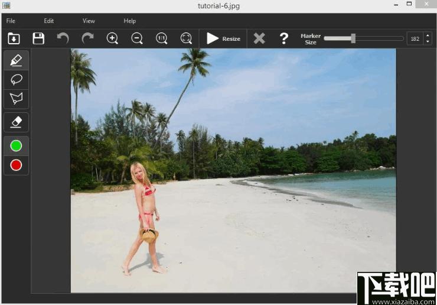
Task: Set zoom to 1:1 actual size
Action: [162, 38]
